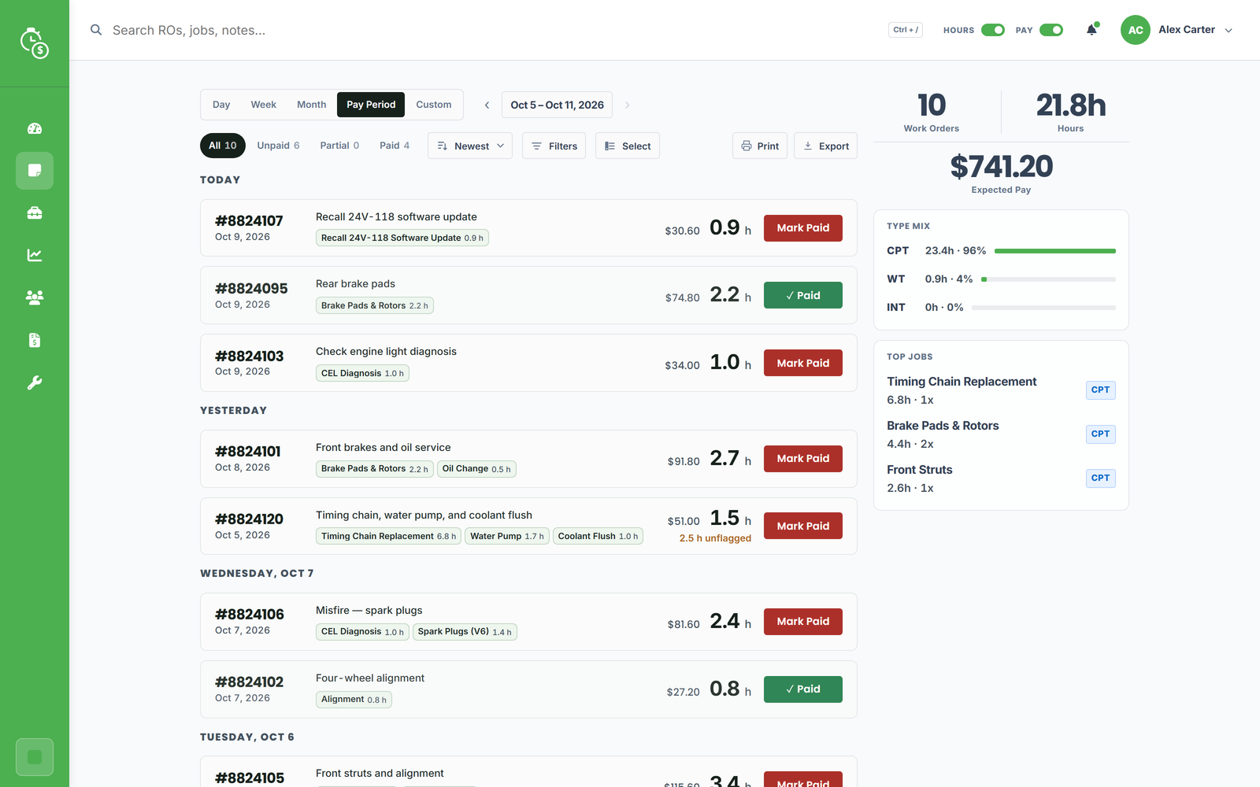This screenshot has height=787, width=1260.
Task: Go to the next pay period arrow
Action: coord(628,105)
